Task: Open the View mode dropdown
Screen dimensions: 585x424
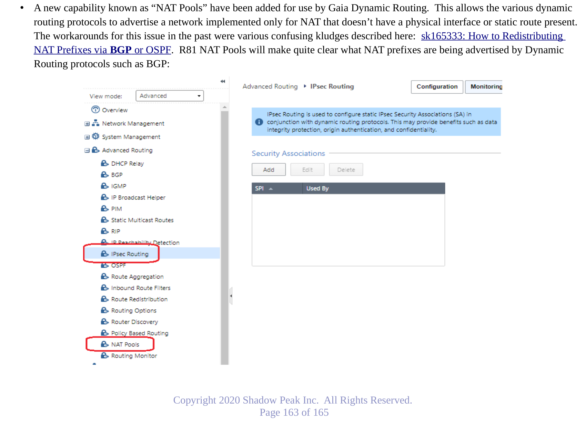Action: (x=170, y=96)
